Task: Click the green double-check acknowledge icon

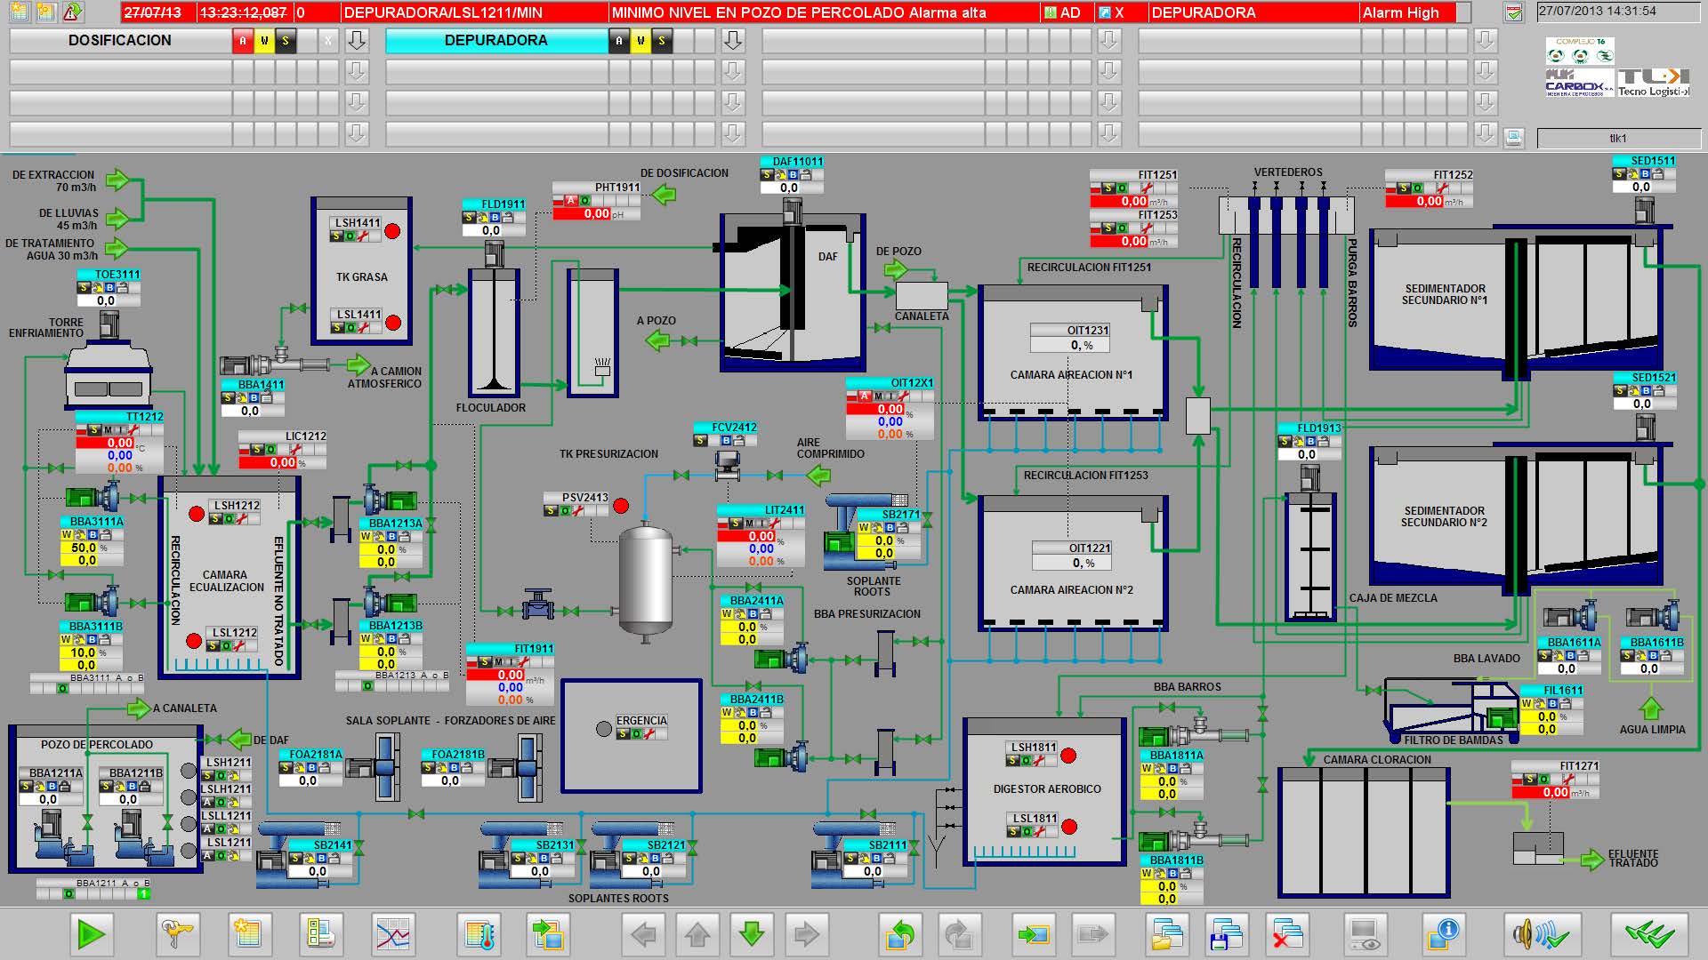Action: pos(1649,934)
